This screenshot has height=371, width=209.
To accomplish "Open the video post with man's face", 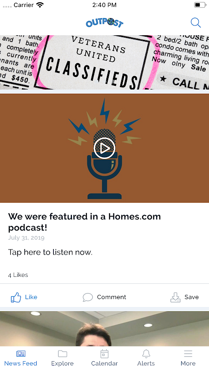I will [x=104, y=329].
